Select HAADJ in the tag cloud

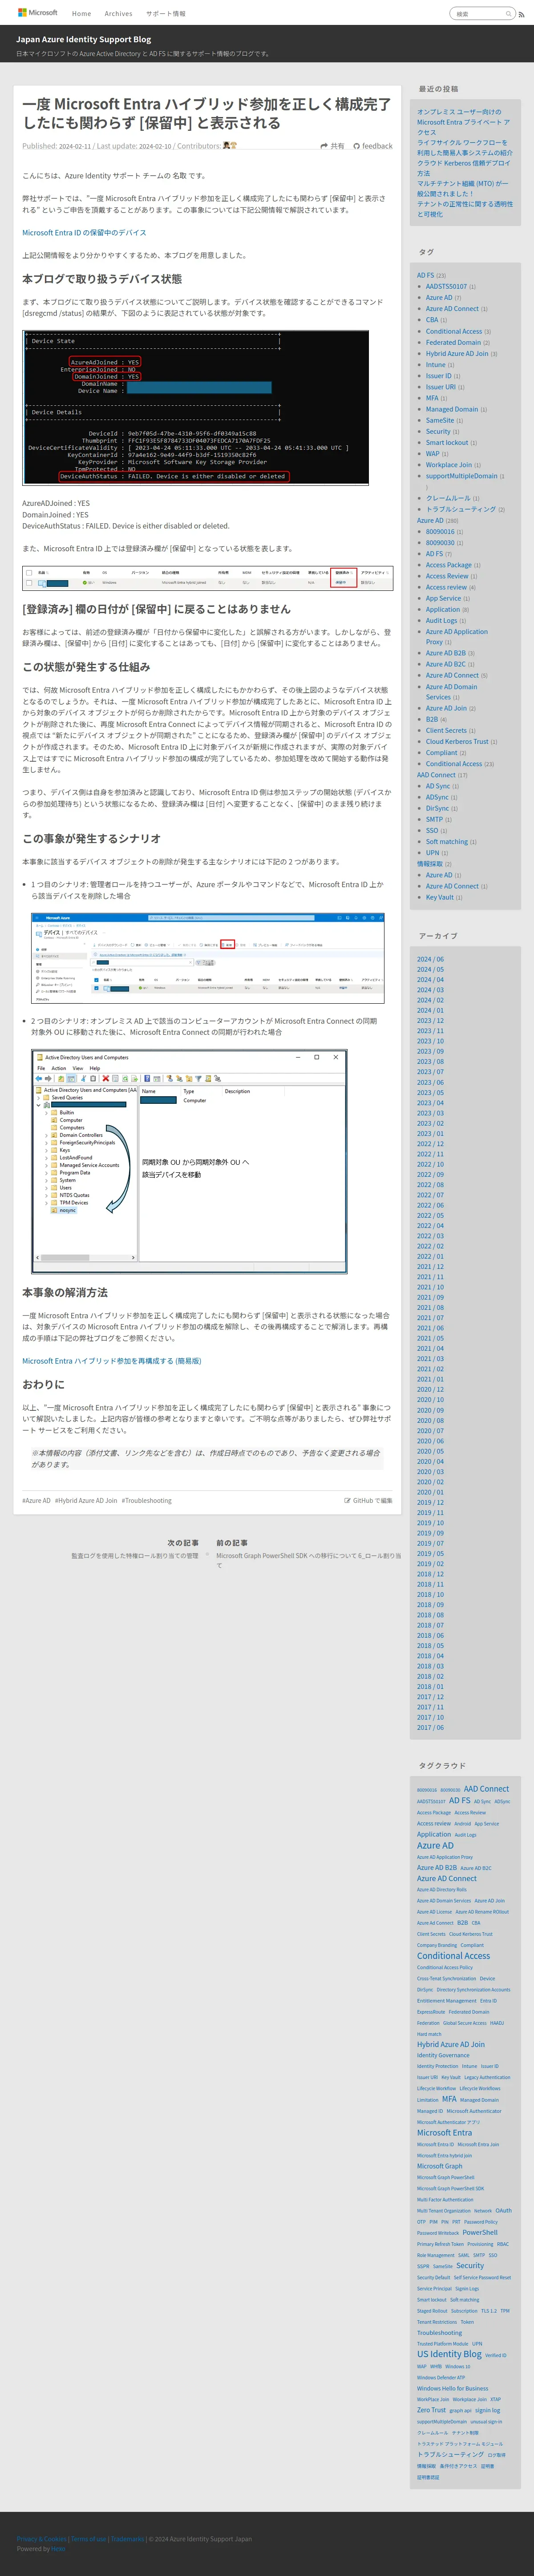pyautogui.click(x=497, y=2022)
